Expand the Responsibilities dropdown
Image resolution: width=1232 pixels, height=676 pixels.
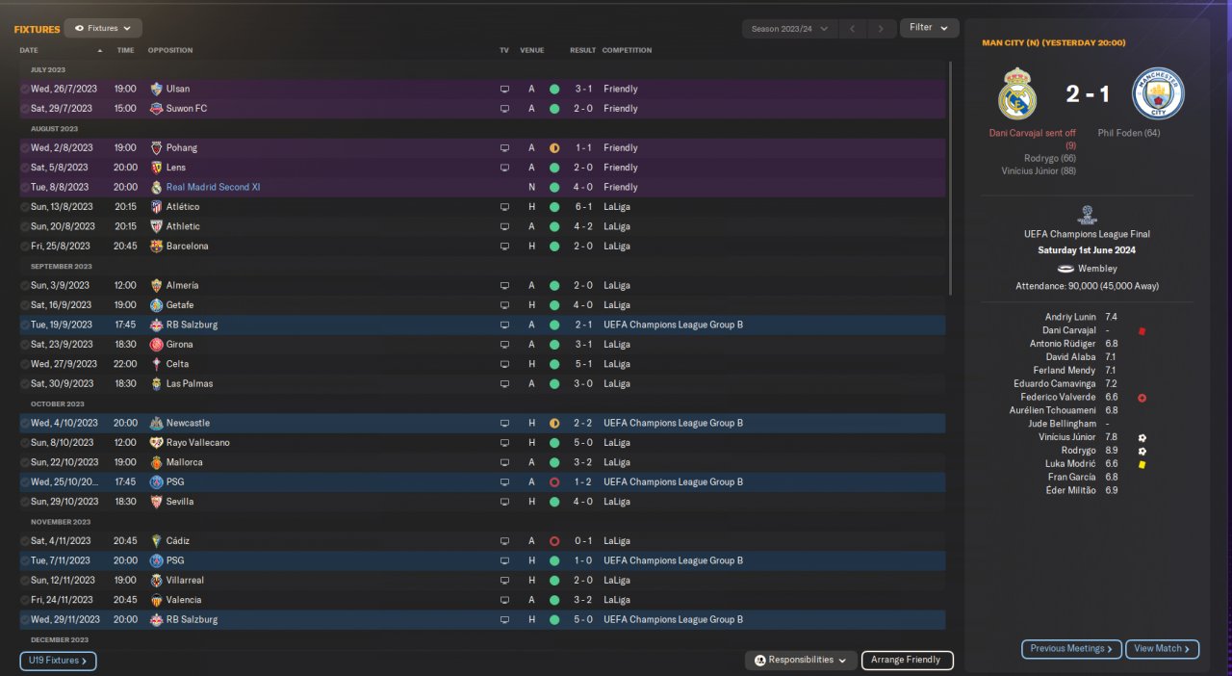801,661
